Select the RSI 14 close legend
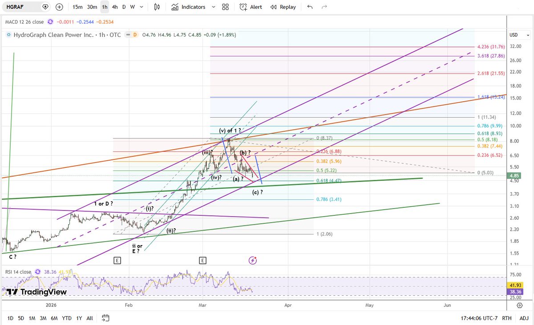Image resolution: width=534 pixels, height=325 pixels. (18, 272)
